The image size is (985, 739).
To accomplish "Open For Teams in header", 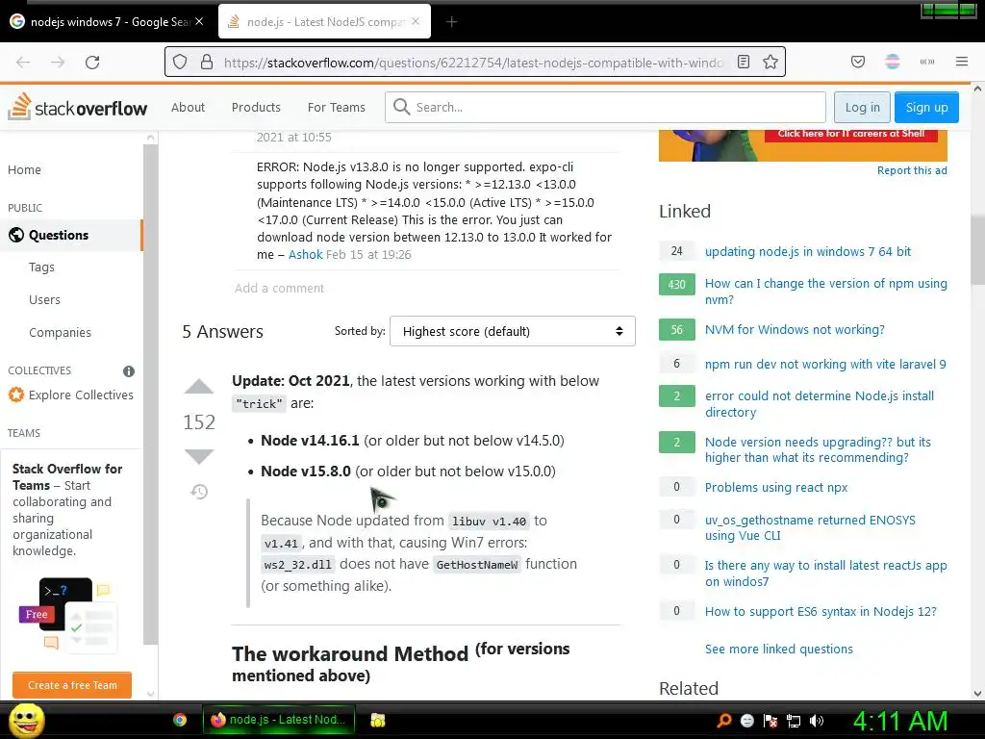I will pos(336,107).
